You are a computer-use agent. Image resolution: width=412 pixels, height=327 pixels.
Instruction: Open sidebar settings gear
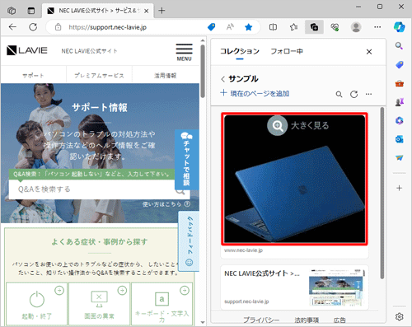400,316
